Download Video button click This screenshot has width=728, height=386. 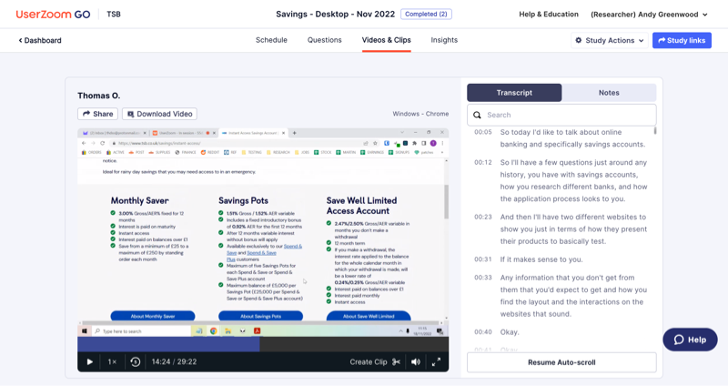click(160, 114)
